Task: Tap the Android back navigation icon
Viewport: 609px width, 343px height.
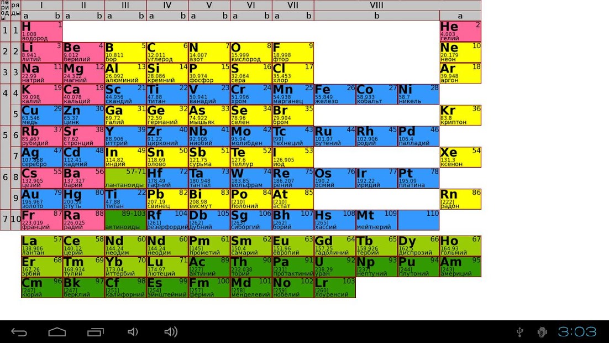Action: (19, 332)
